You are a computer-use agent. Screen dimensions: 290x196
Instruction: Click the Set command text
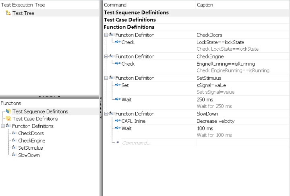click(x=125, y=85)
